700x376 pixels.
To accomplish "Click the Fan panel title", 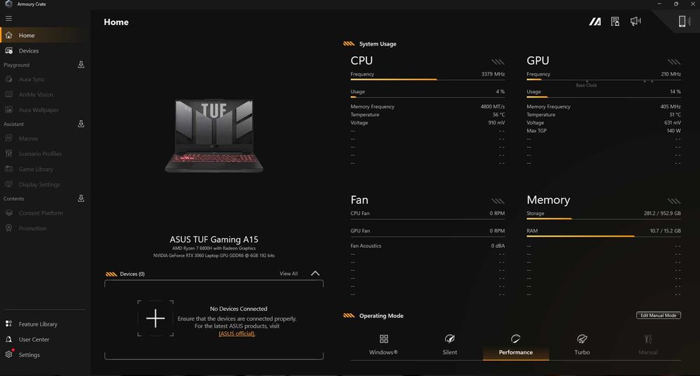I will tap(359, 200).
